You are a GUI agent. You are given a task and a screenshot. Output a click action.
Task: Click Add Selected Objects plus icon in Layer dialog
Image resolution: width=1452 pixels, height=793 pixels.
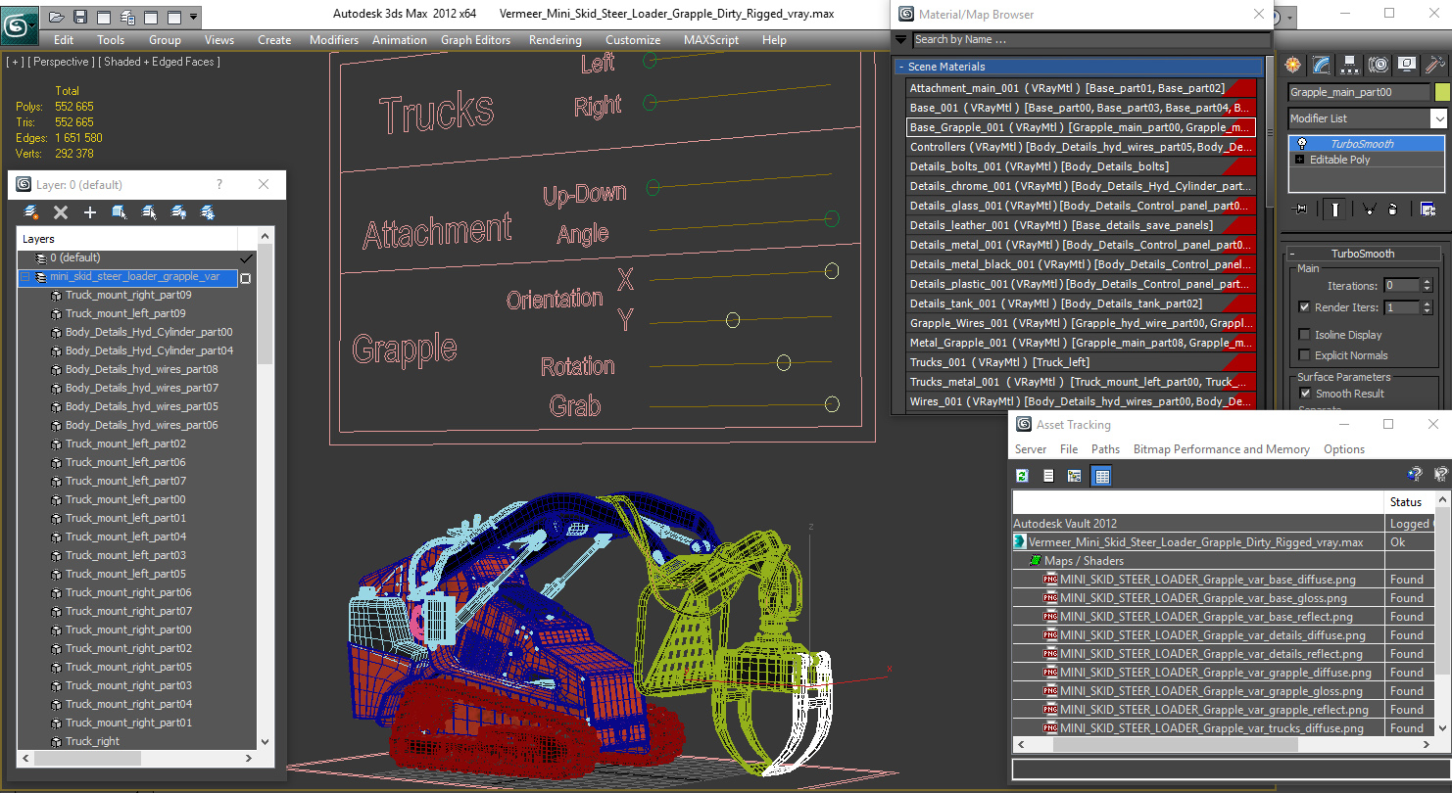[x=90, y=211]
